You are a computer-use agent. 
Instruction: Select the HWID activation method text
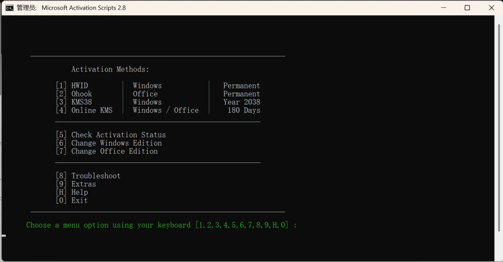click(x=80, y=85)
